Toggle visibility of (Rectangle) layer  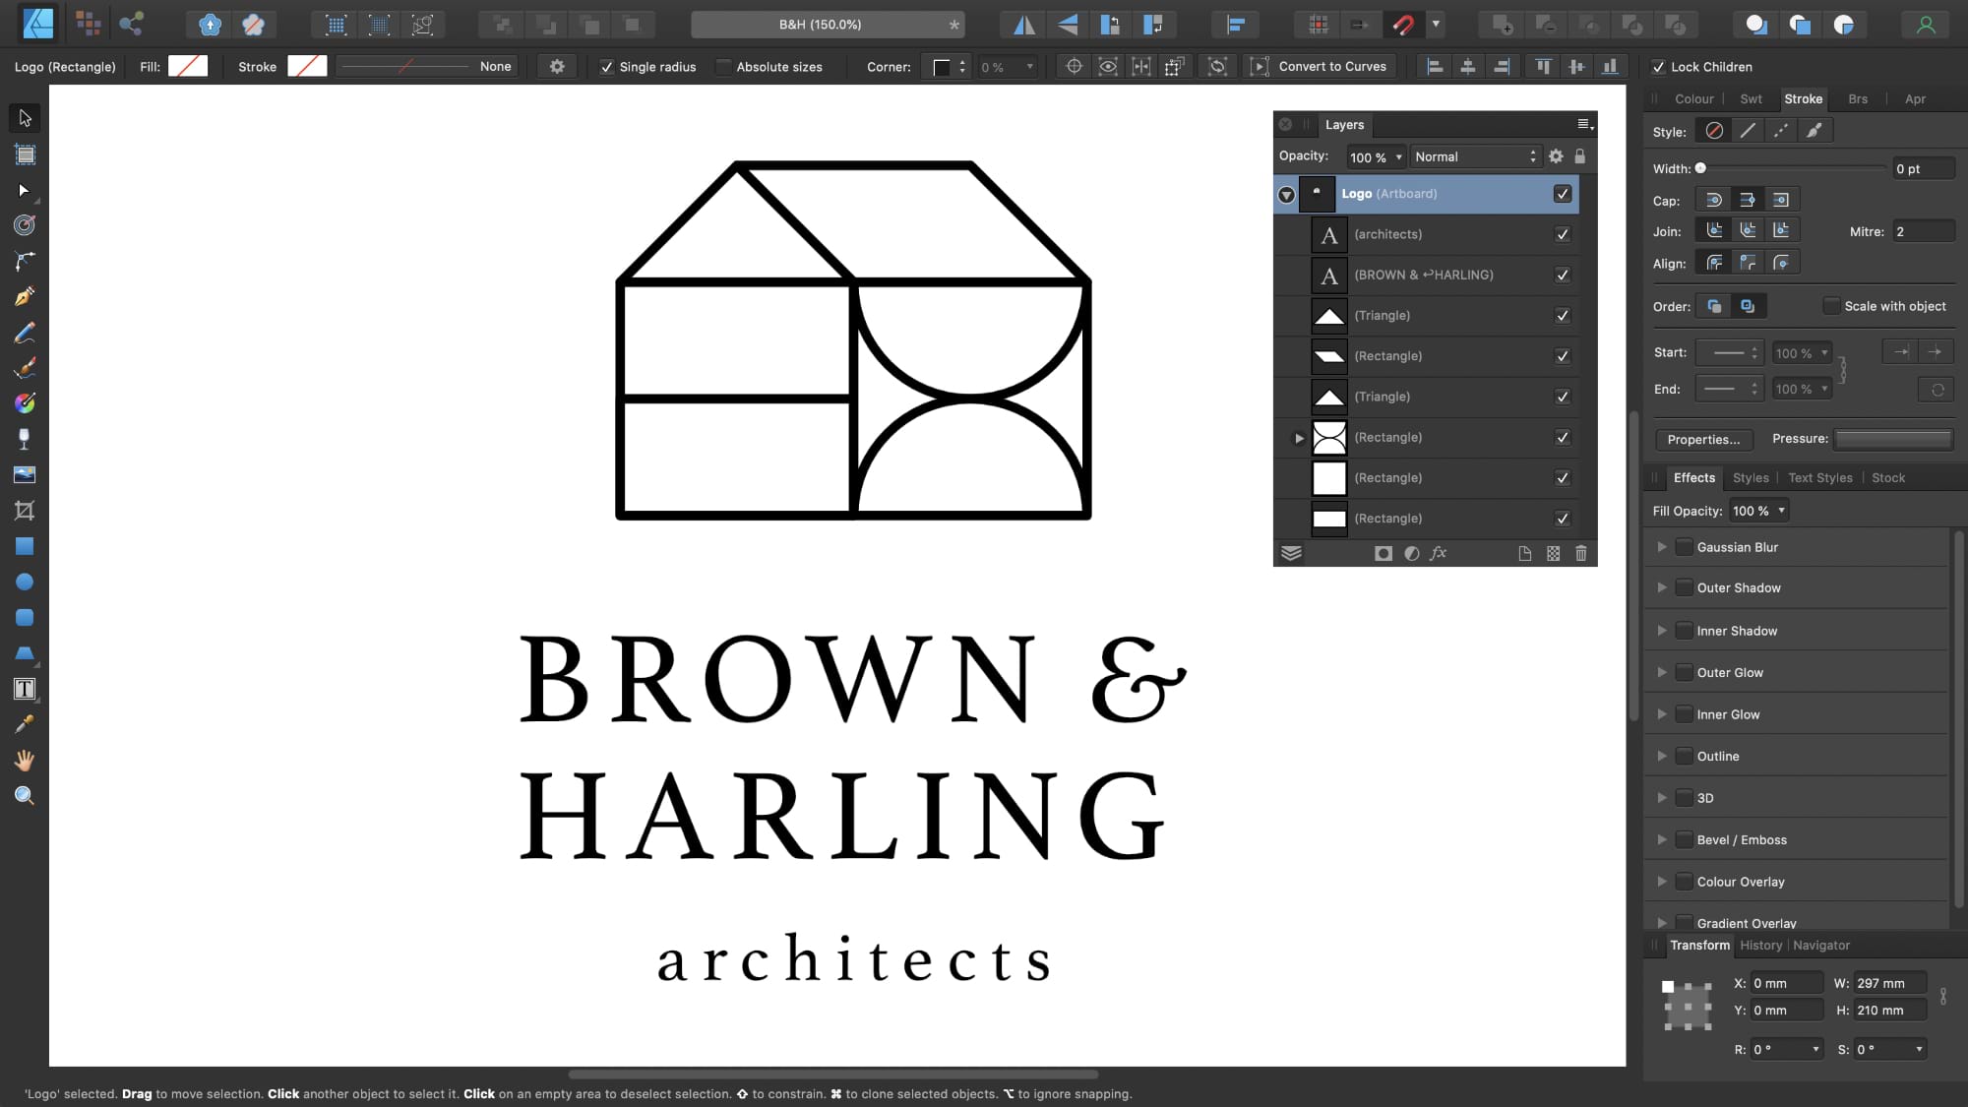click(x=1562, y=355)
